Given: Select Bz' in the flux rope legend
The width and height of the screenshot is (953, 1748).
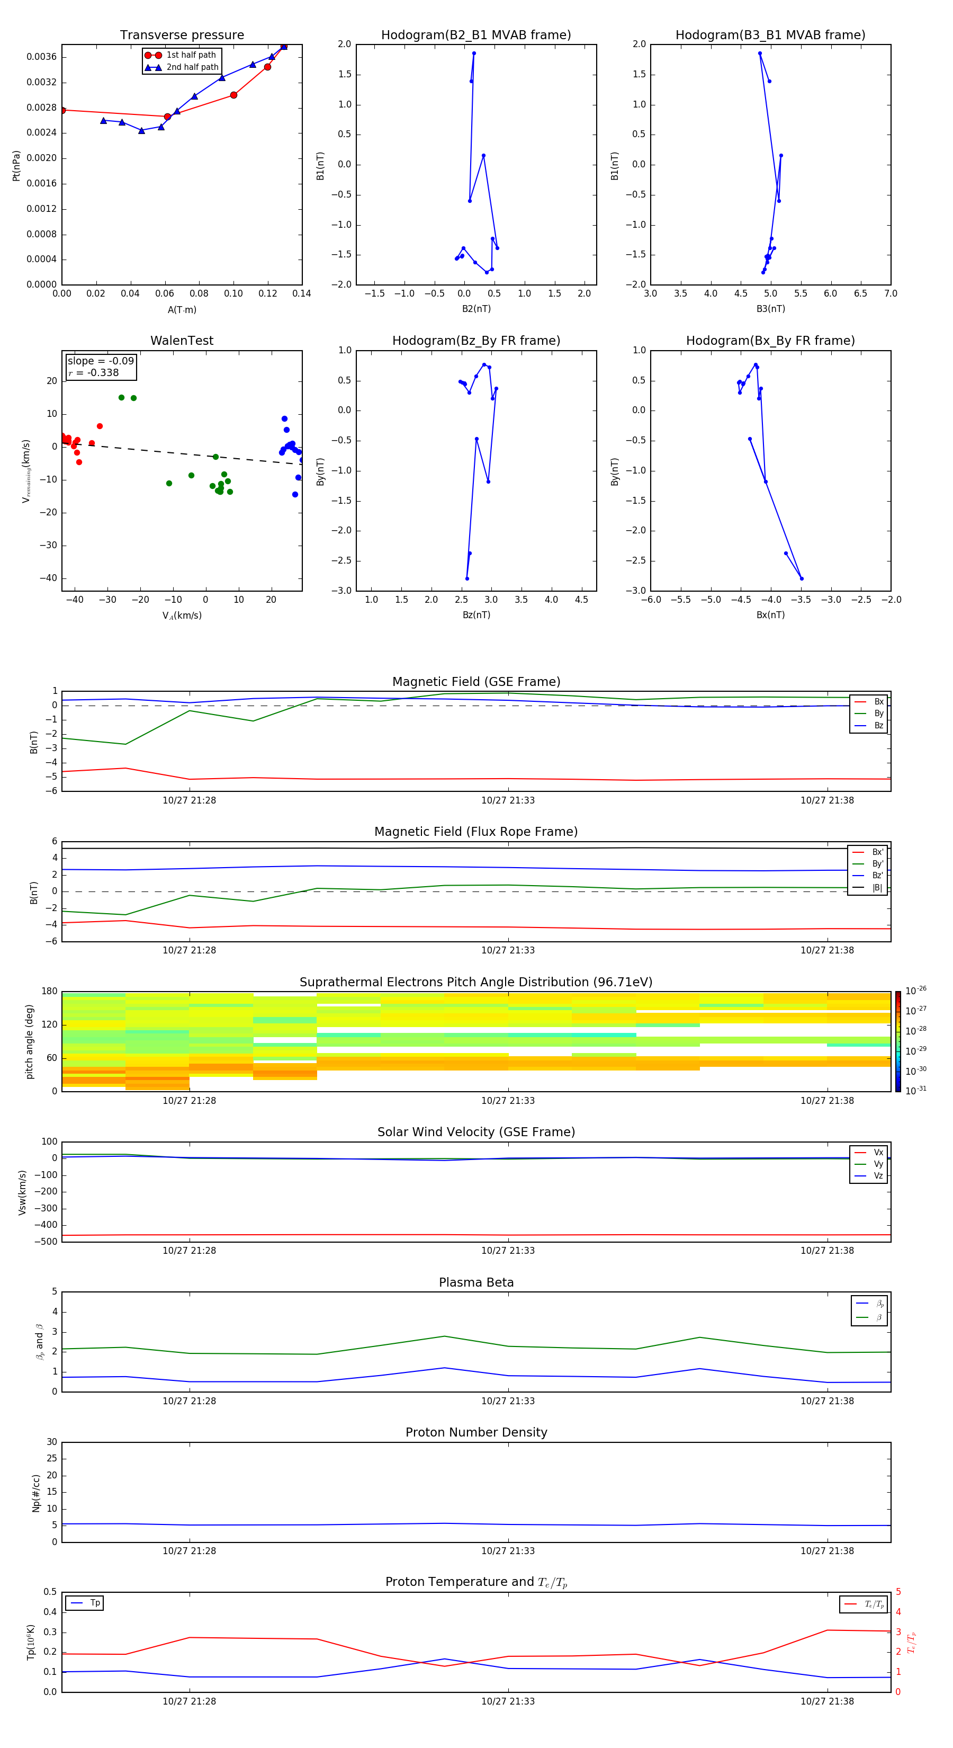Looking at the screenshot, I should [x=868, y=876].
